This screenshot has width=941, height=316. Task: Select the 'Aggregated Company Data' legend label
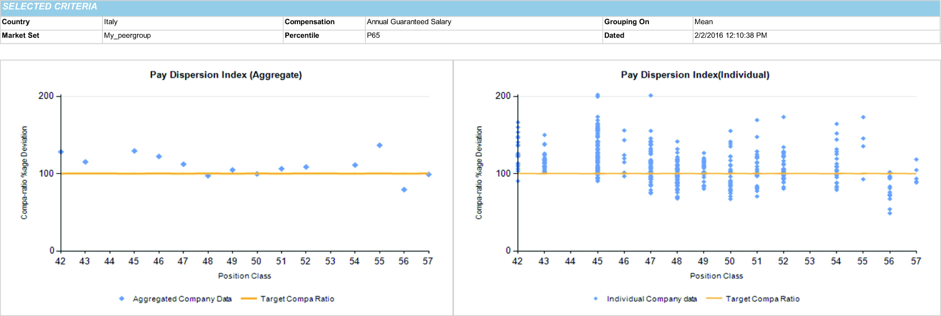(x=182, y=299)
